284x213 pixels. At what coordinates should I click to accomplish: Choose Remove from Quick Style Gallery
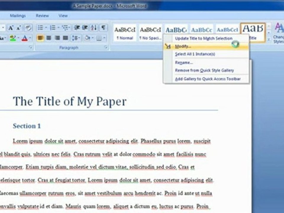[206, 70]
